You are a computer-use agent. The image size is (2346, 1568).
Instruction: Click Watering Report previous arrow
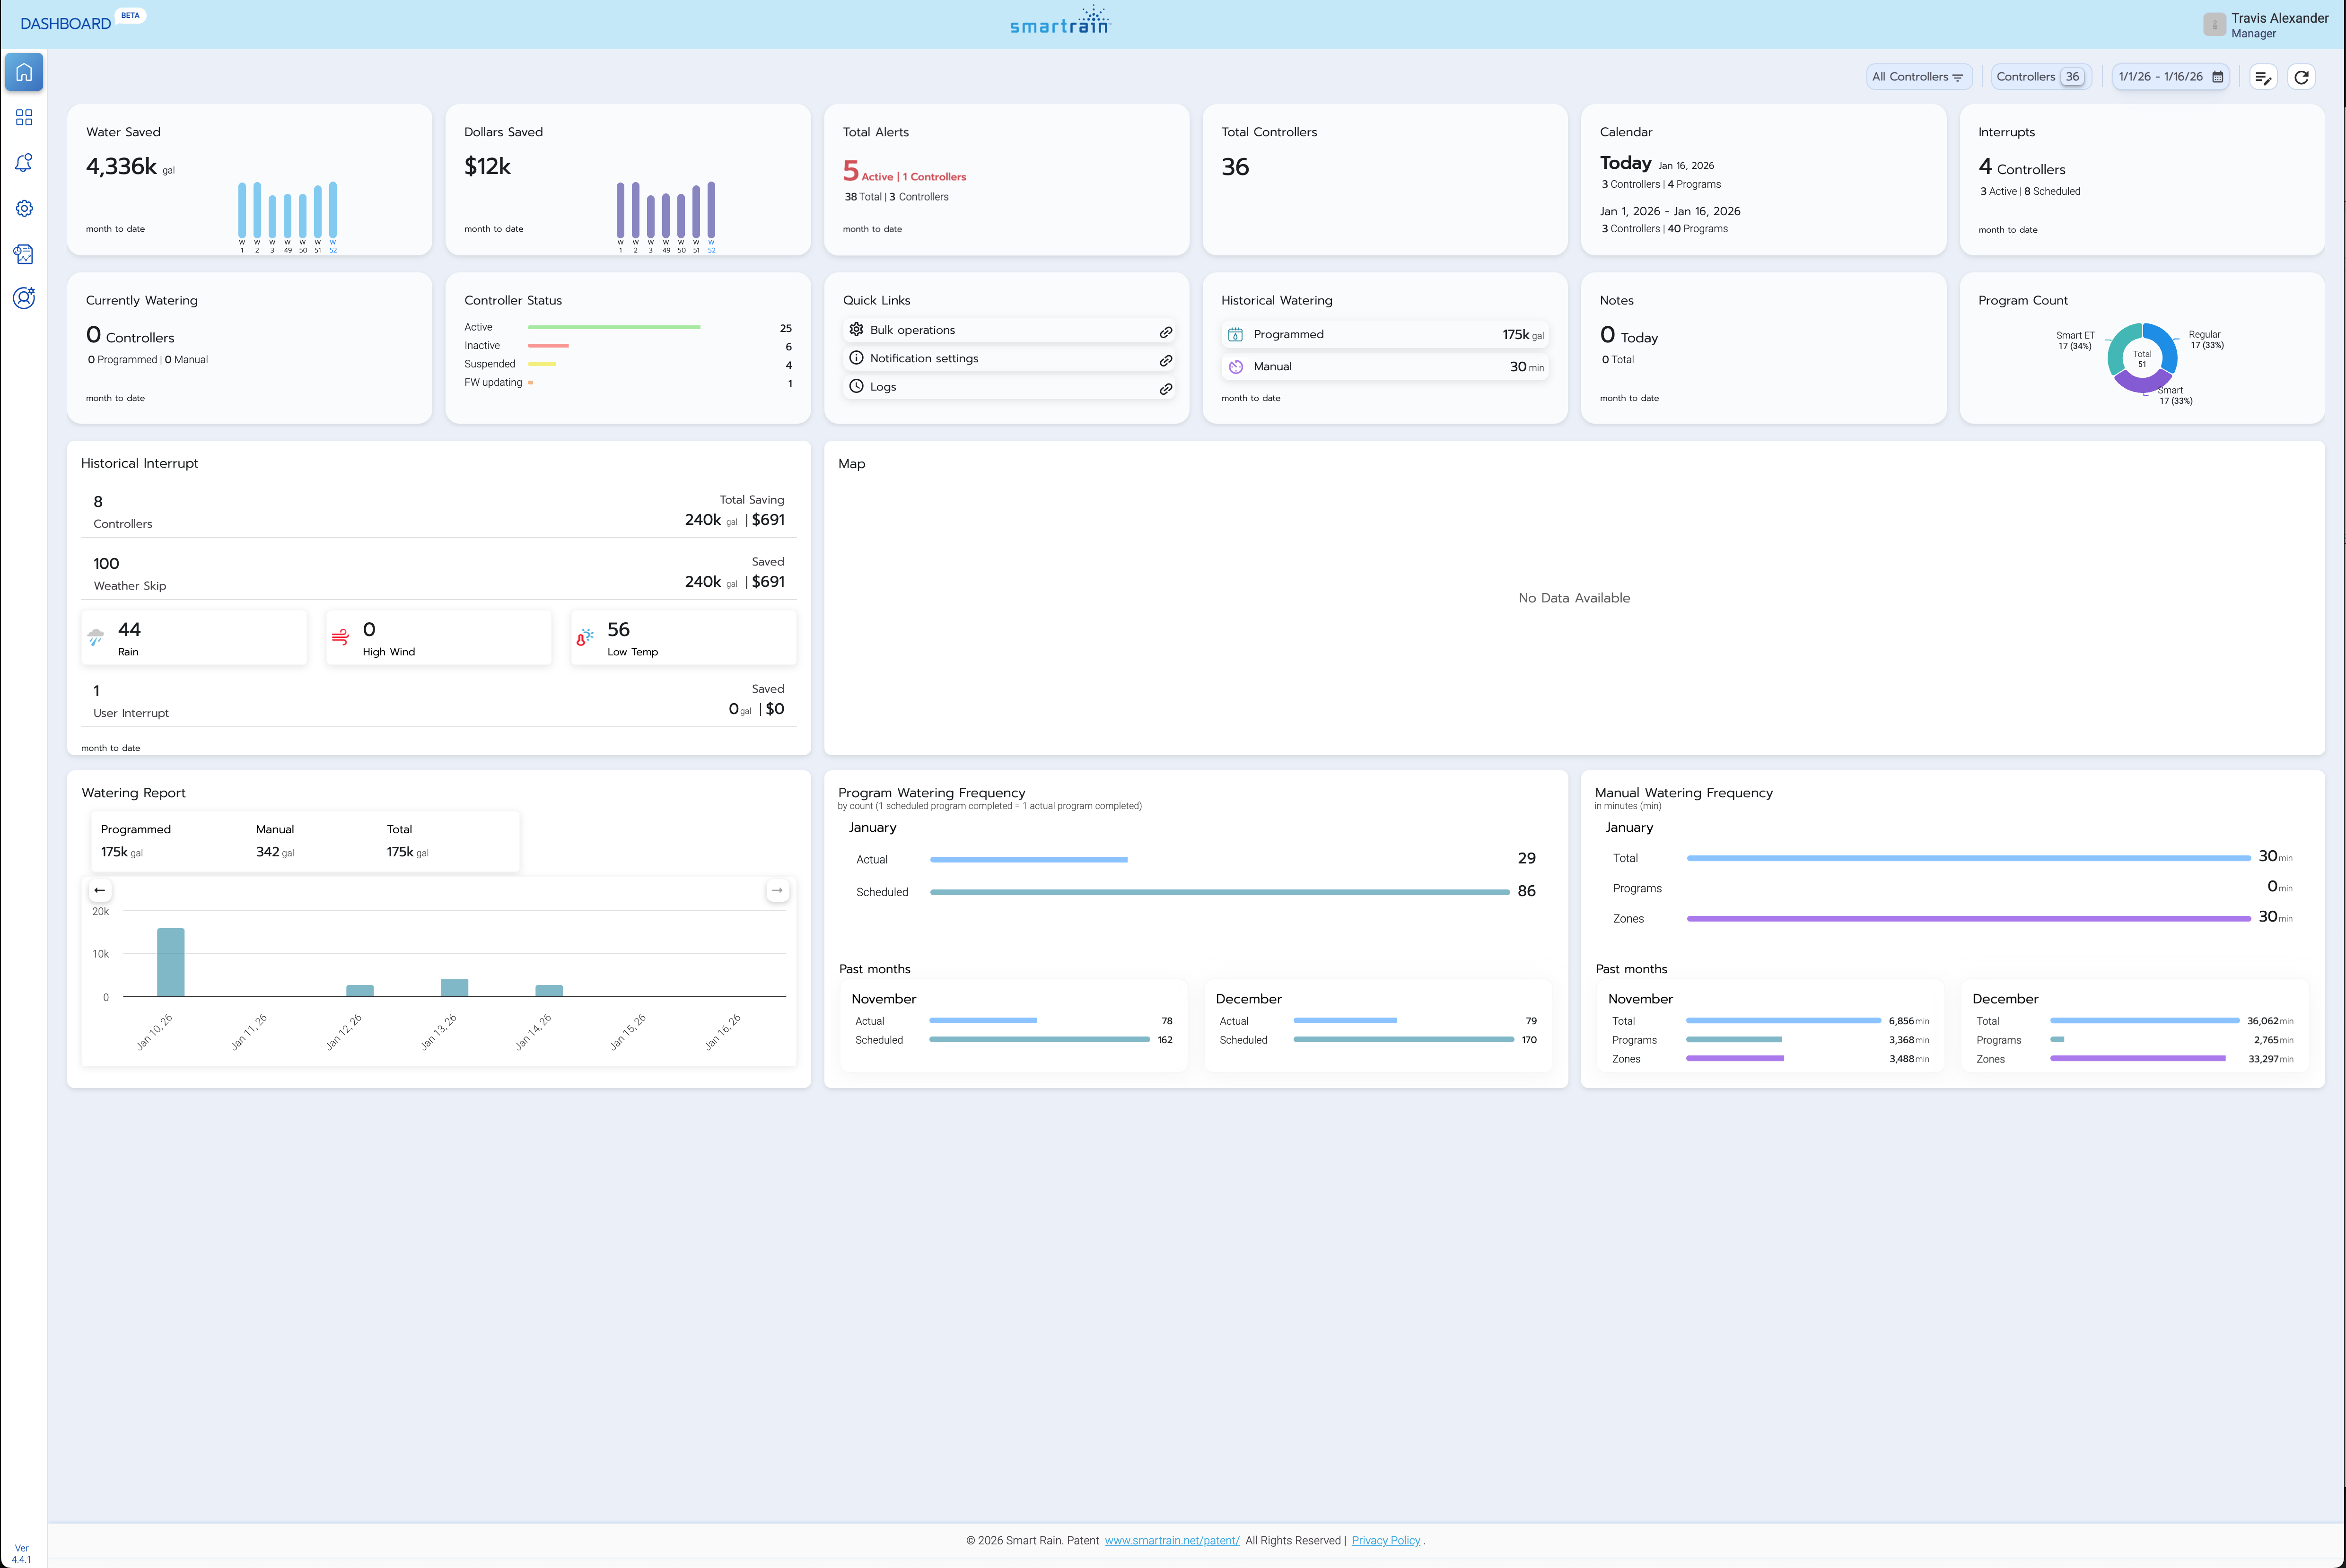click(x=99, y=890)
